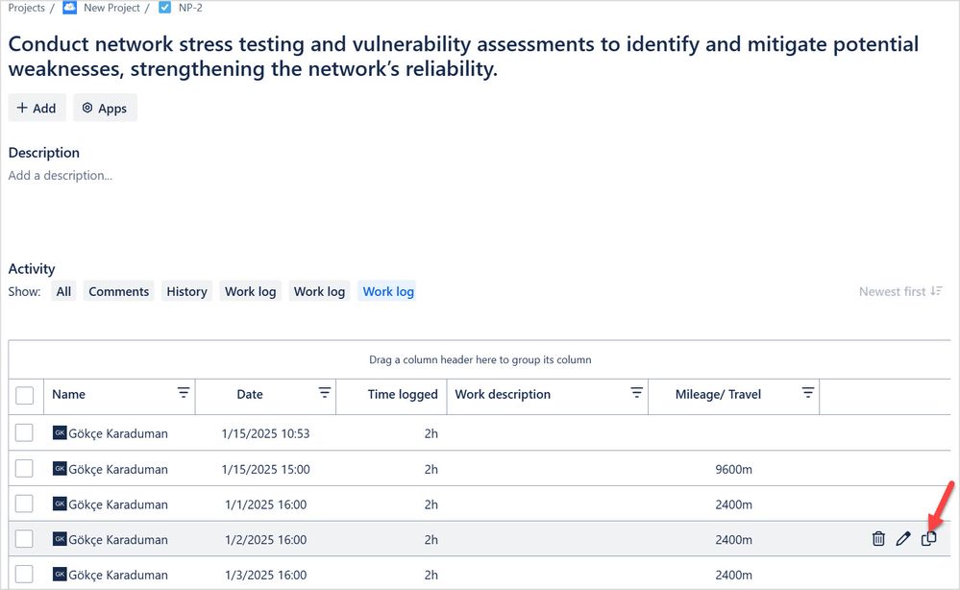Click avatar in the 1/3/2025 16:00 row
The width and height of the screenshot is (960, 590).
pos(60,574)
